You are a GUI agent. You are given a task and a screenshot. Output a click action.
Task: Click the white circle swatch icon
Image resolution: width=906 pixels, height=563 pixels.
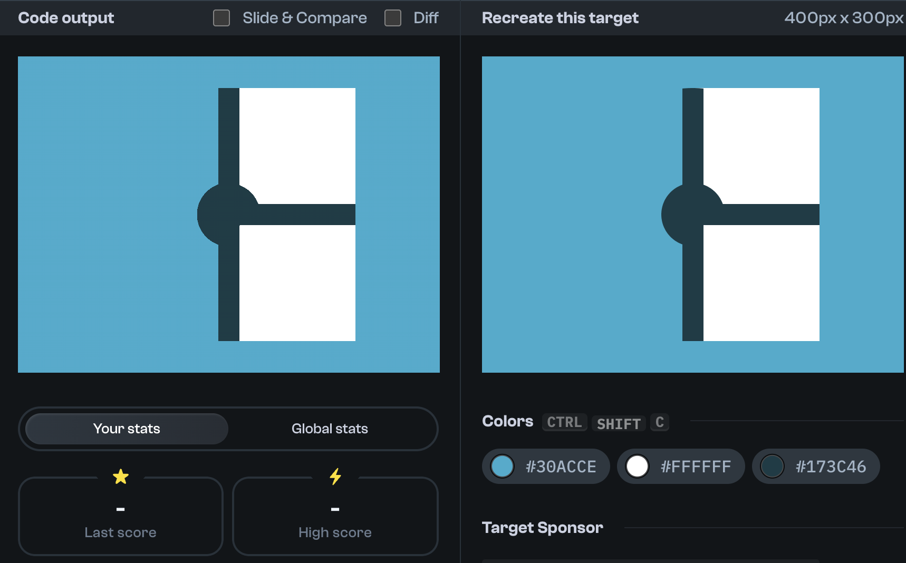(x=637, y=467)
